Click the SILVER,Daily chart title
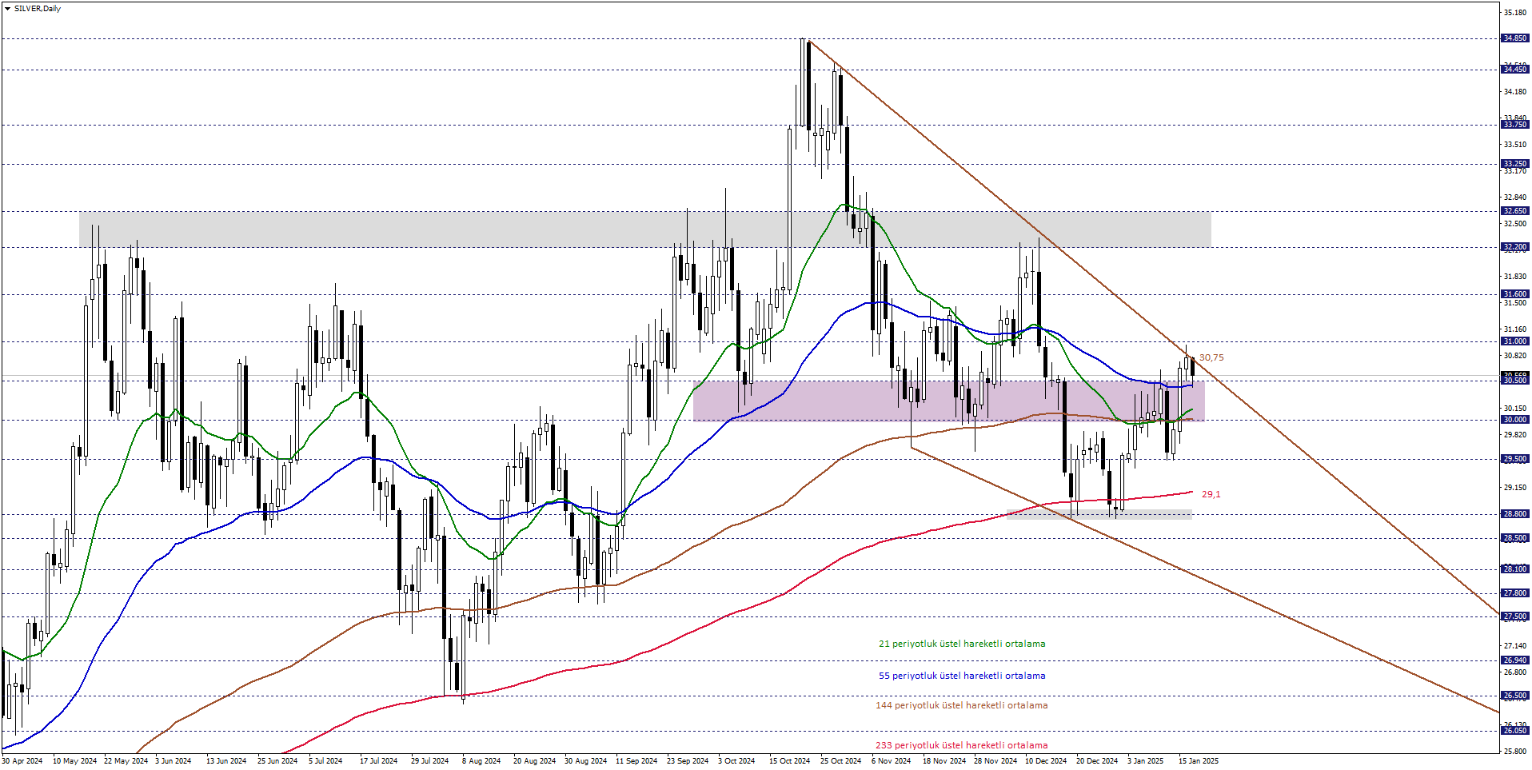Image resolution: width=1532 pixels, height=770 pixels. pyautogui.click(x=38, y=9)
